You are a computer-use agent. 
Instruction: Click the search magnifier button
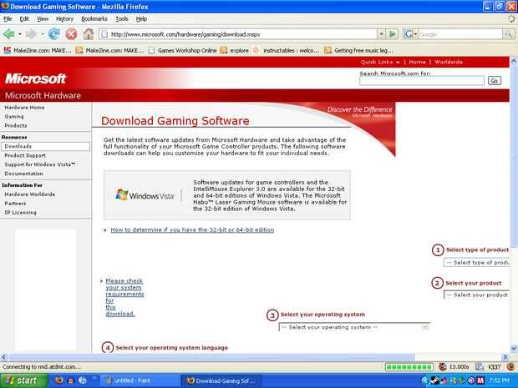pyautogui.click(x=509, y=33)
